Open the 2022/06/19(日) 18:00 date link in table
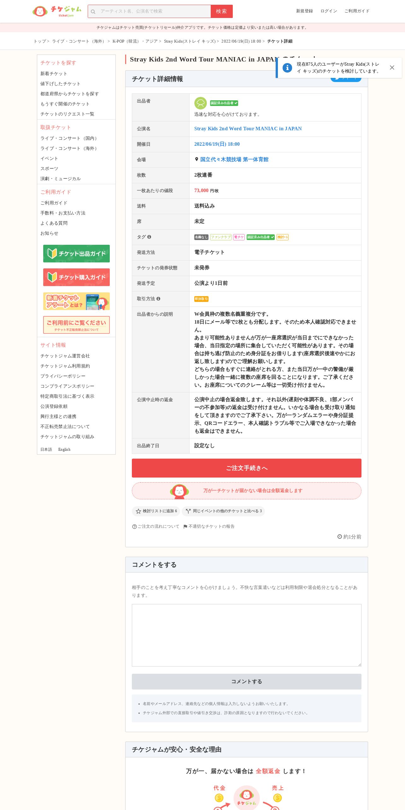This screenshot has height=810, width=405. point(217,144)
